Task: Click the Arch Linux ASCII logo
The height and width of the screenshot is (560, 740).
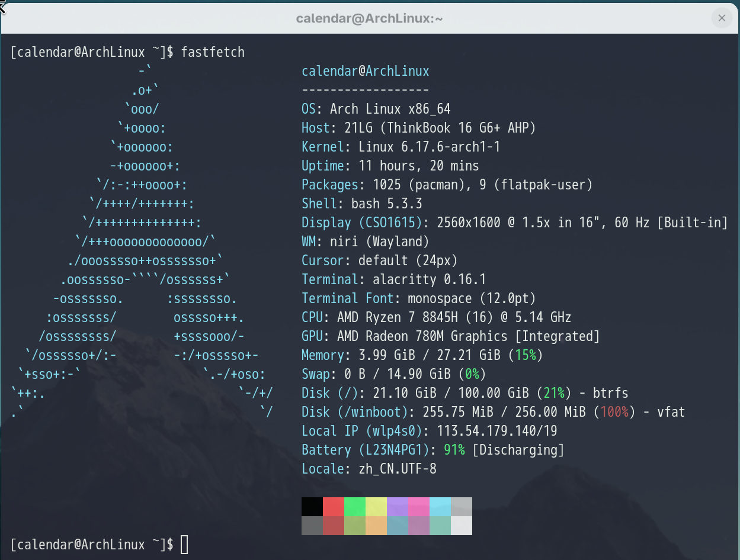Action: point(142,242)
